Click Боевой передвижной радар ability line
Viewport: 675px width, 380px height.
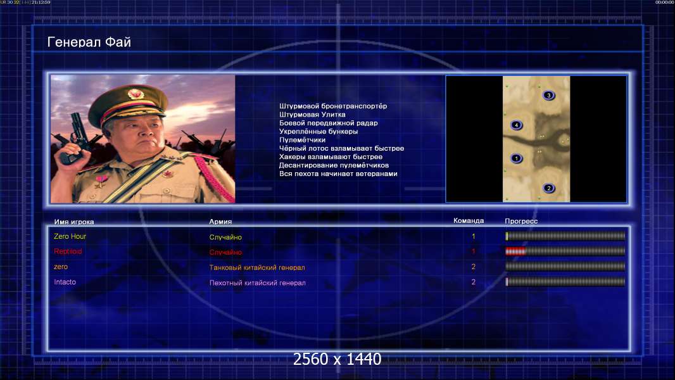click(329, 123)
